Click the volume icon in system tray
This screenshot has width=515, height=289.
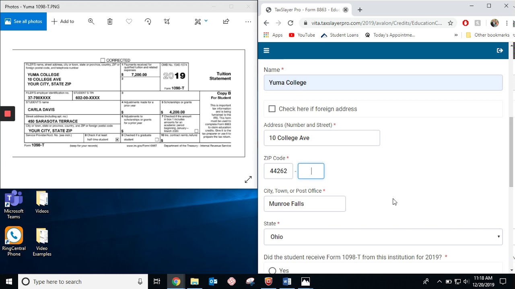[x=466, y=281]
